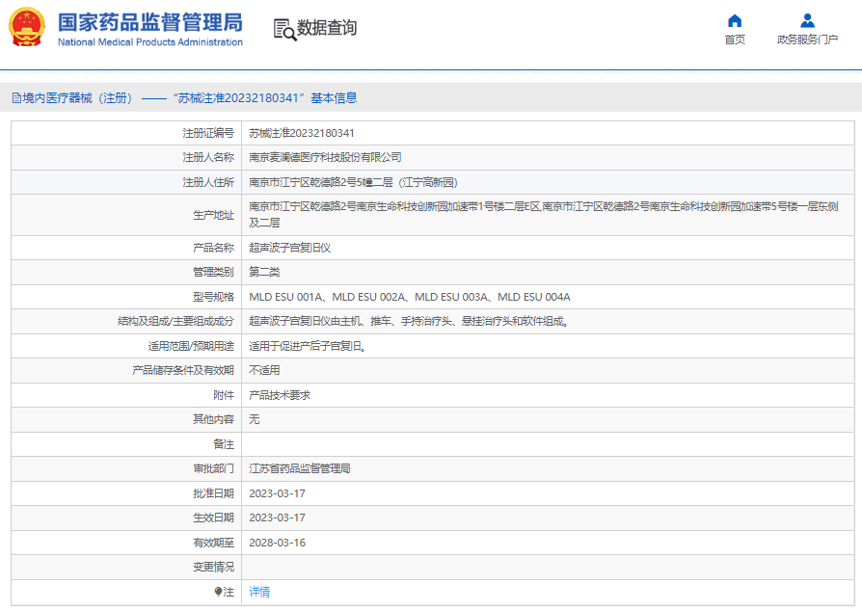This screenshot has width=862, height=611.
Task: Click the 审批部门 row label
Action: 213,468
